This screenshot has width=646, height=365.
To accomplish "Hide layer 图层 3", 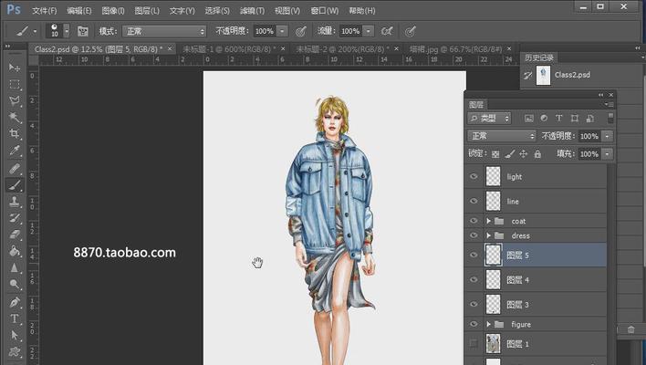I will 474,305.
